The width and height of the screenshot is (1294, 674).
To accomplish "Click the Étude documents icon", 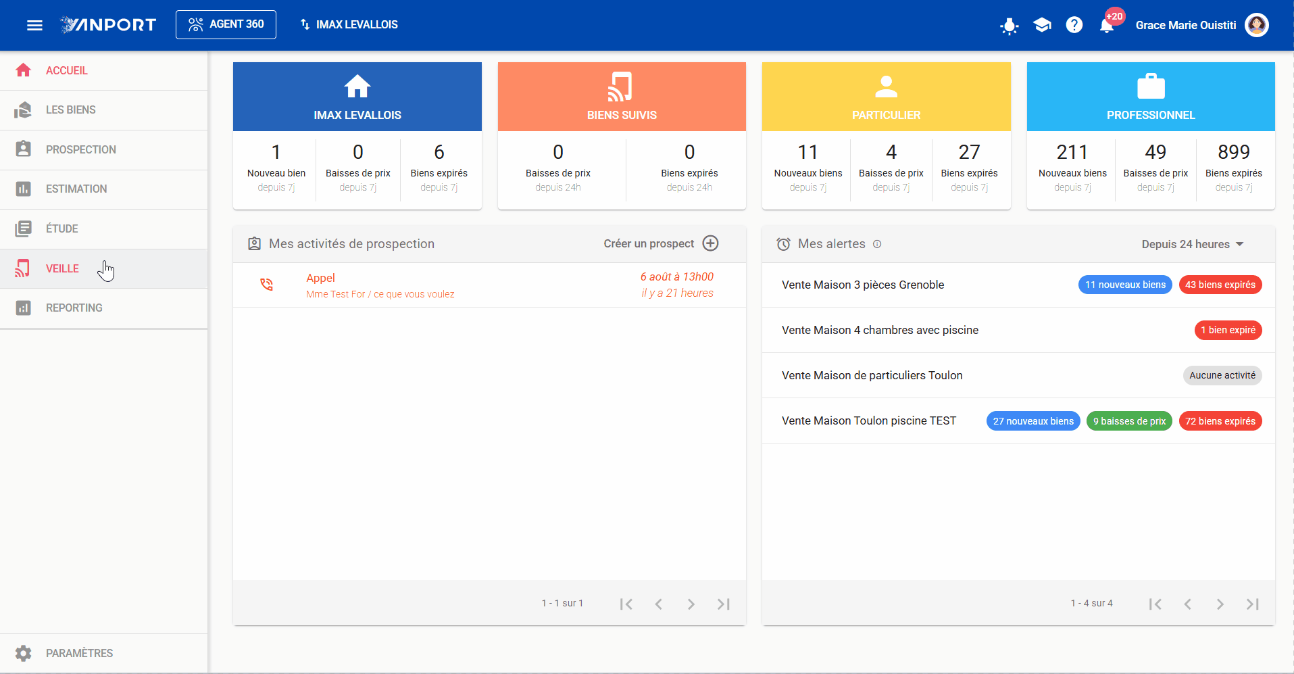I will point(23,228).
